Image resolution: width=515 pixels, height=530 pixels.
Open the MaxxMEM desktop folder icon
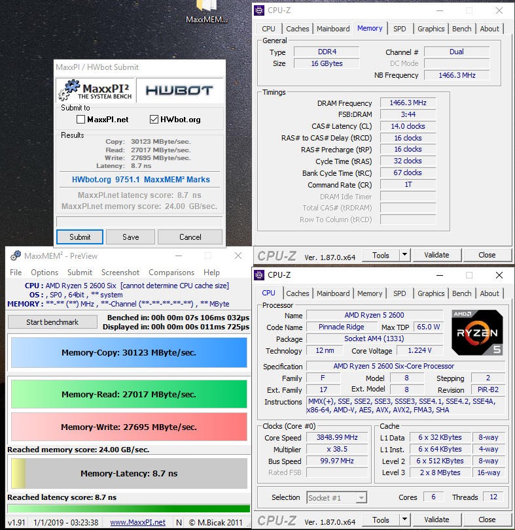coord(207,12)
